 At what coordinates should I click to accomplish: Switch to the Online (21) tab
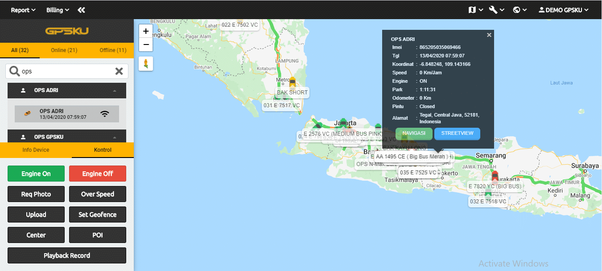(64, 50)
